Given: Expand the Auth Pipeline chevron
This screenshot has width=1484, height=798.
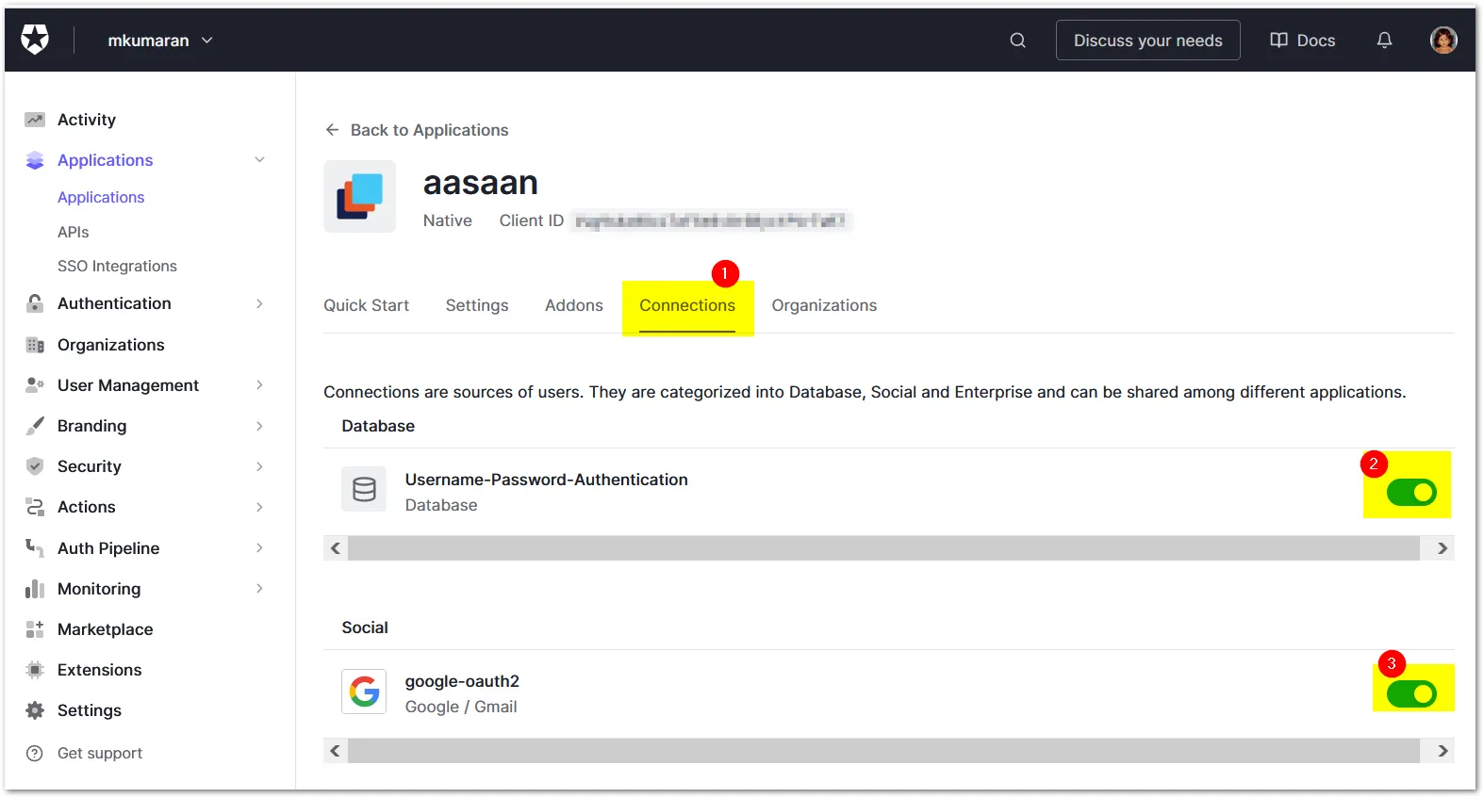Looking at the screenshot, I should [x=259, y=547].
